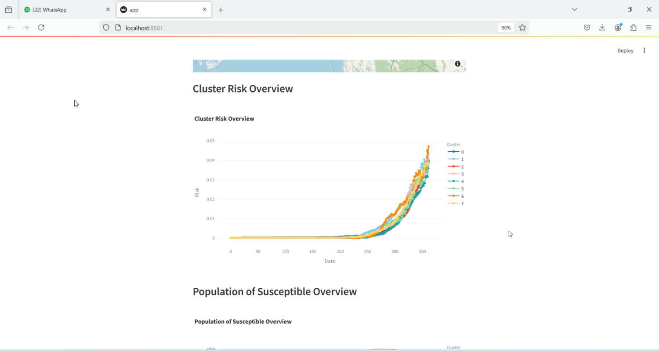Open the Firefox View recent browsing button

8,10
